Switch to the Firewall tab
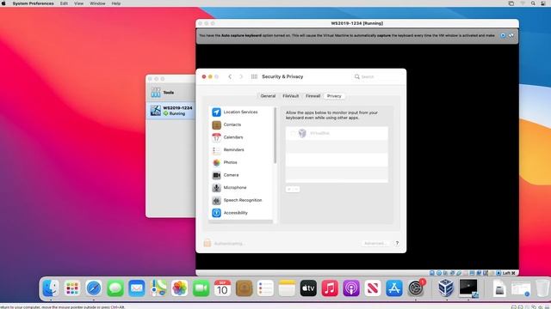 313,96
